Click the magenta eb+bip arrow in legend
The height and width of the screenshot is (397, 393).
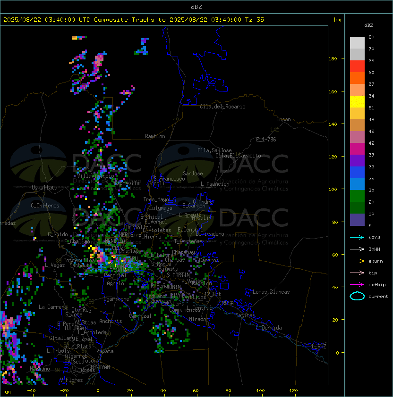click(x=357, y=285)
